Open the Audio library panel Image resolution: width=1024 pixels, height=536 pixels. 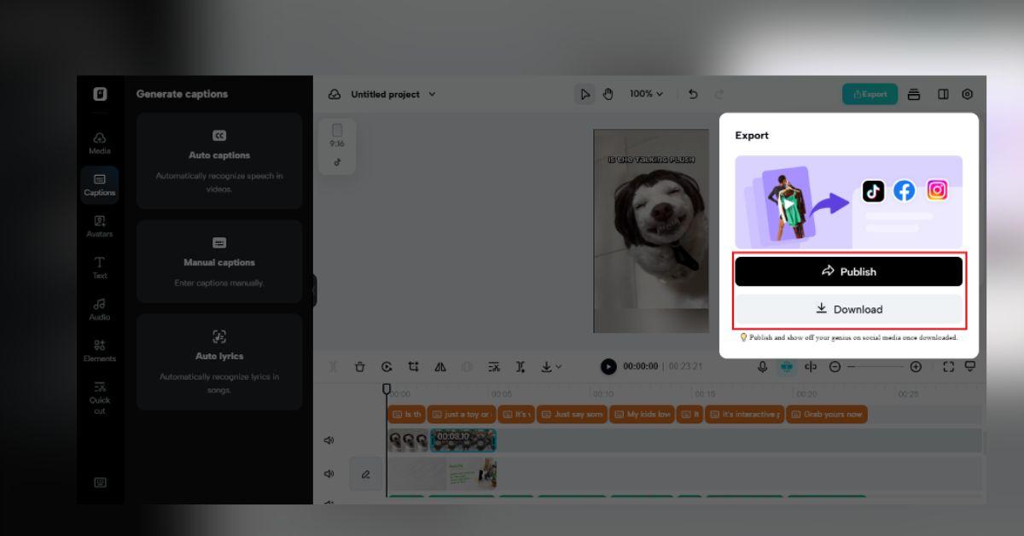(x=100, y=309)
